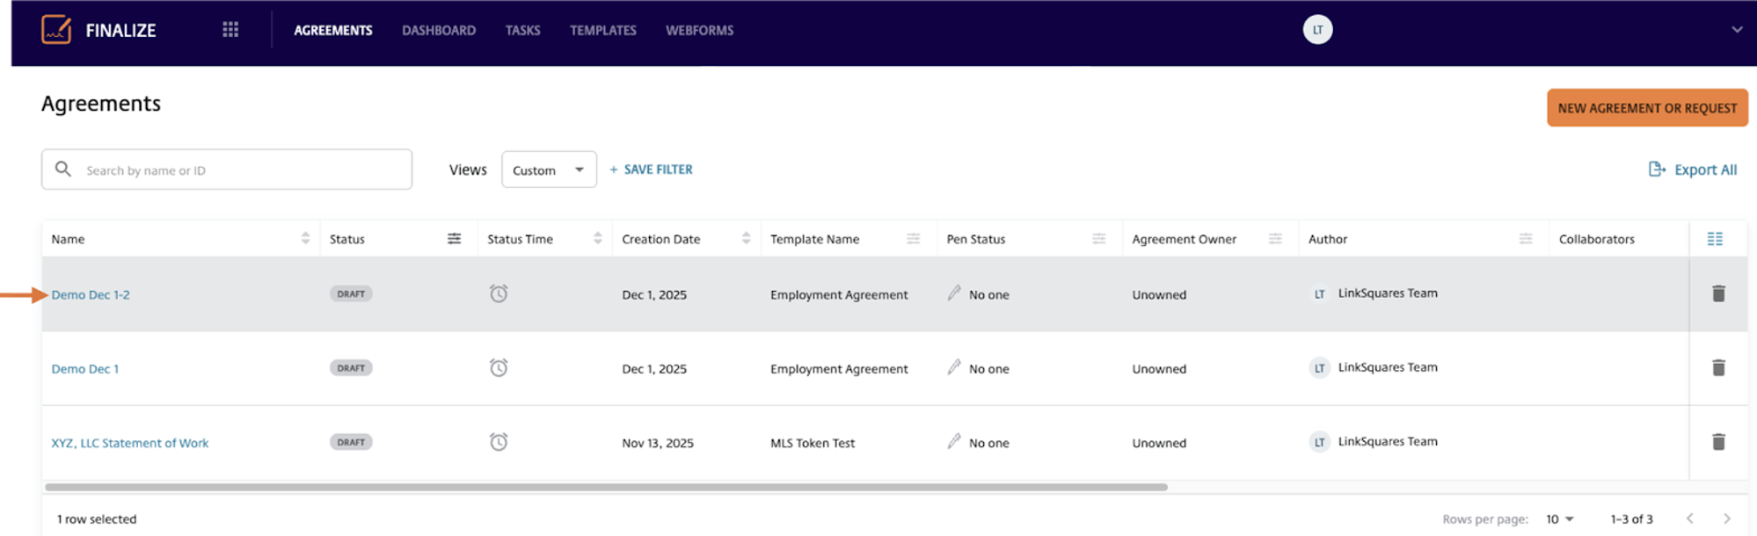This screenshot has height=536, width=1757.
Task: Open the column chooser icon
Action: pos(1714,239)
